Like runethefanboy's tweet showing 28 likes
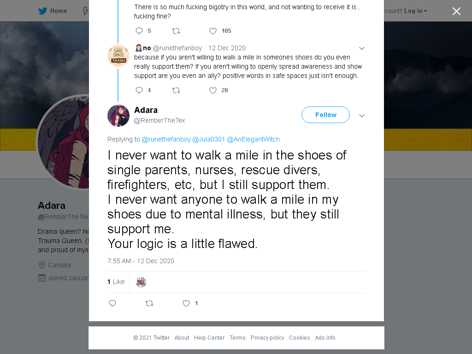This screenshot has height=354, width=472. pos(213,90)
